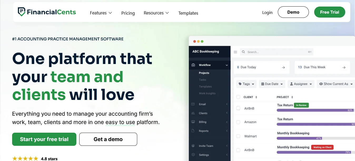Screen dimensions: 355x161
Task: Open the Features dropdown in navigation
Action: (101, 13)
